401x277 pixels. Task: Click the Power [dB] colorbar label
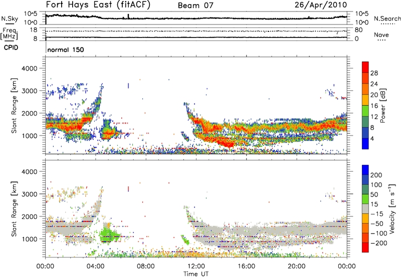(382, 105)
